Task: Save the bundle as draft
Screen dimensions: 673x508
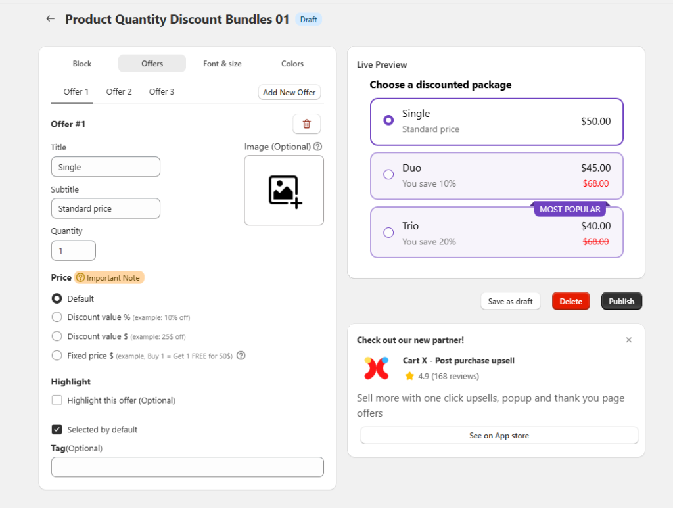Action: (511, 300)
